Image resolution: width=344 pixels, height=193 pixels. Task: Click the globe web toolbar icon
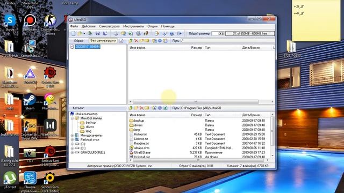[x=172, y=33]
